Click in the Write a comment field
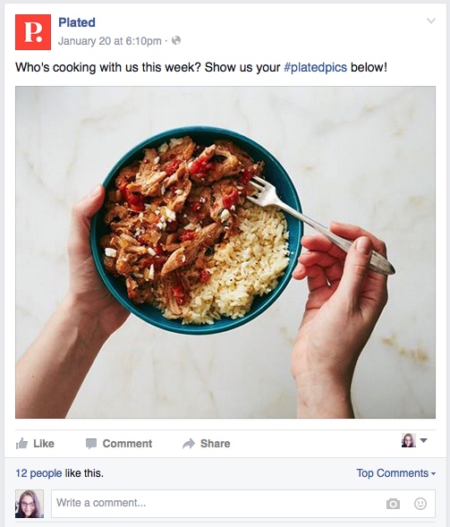 point(243,504)
